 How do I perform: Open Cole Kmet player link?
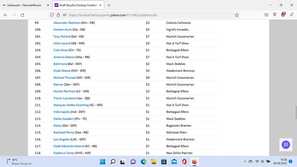point(60,50)
